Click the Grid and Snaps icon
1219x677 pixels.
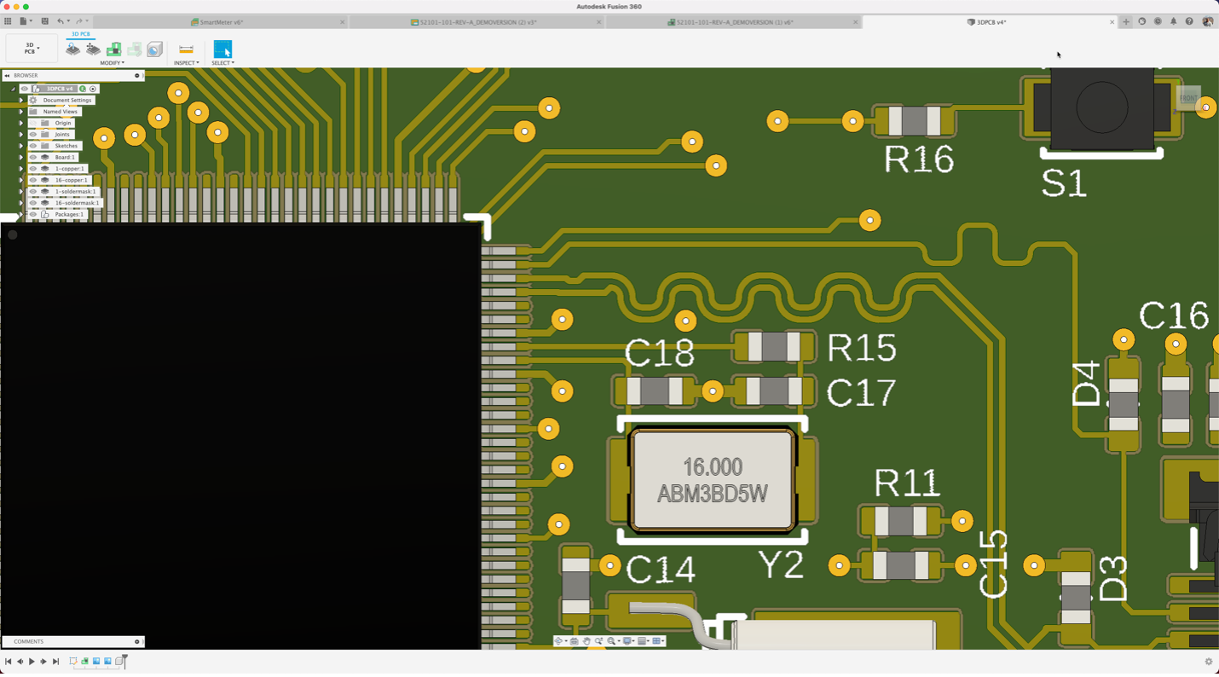pyautogui.click(x=642, y=641)
